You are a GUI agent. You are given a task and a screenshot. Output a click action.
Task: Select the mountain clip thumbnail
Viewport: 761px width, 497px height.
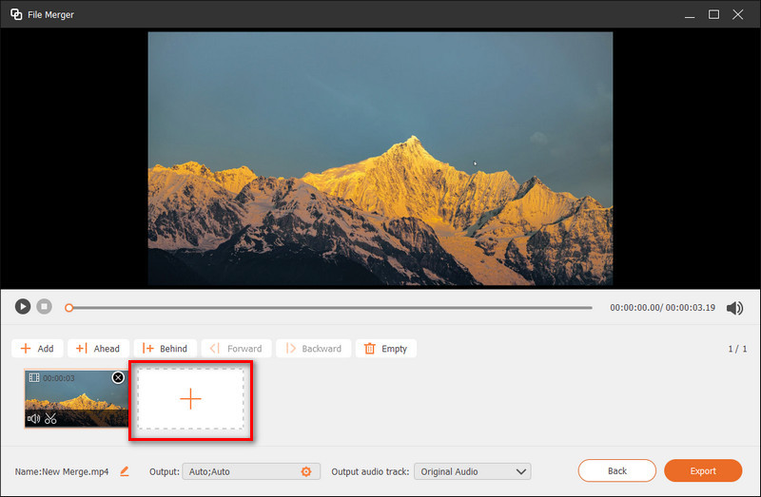76,398
